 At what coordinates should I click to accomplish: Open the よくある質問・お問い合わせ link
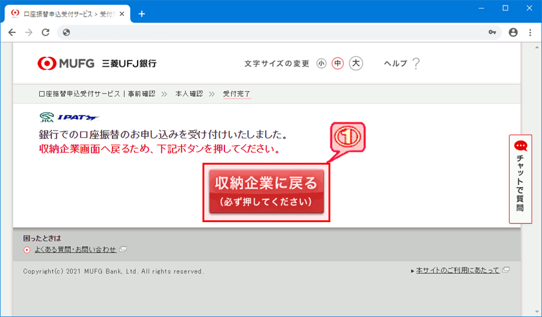(x=75, y=250)
